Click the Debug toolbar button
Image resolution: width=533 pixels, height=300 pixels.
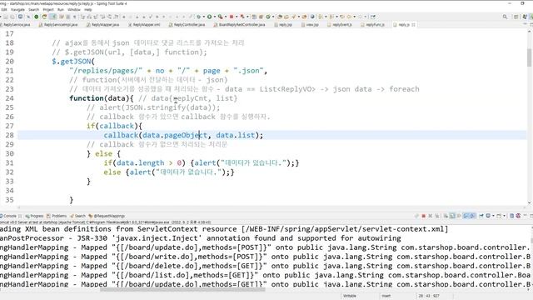point(198,17)
